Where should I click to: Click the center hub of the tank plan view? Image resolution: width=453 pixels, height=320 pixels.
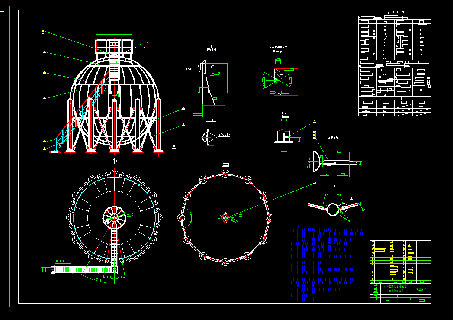114,217
